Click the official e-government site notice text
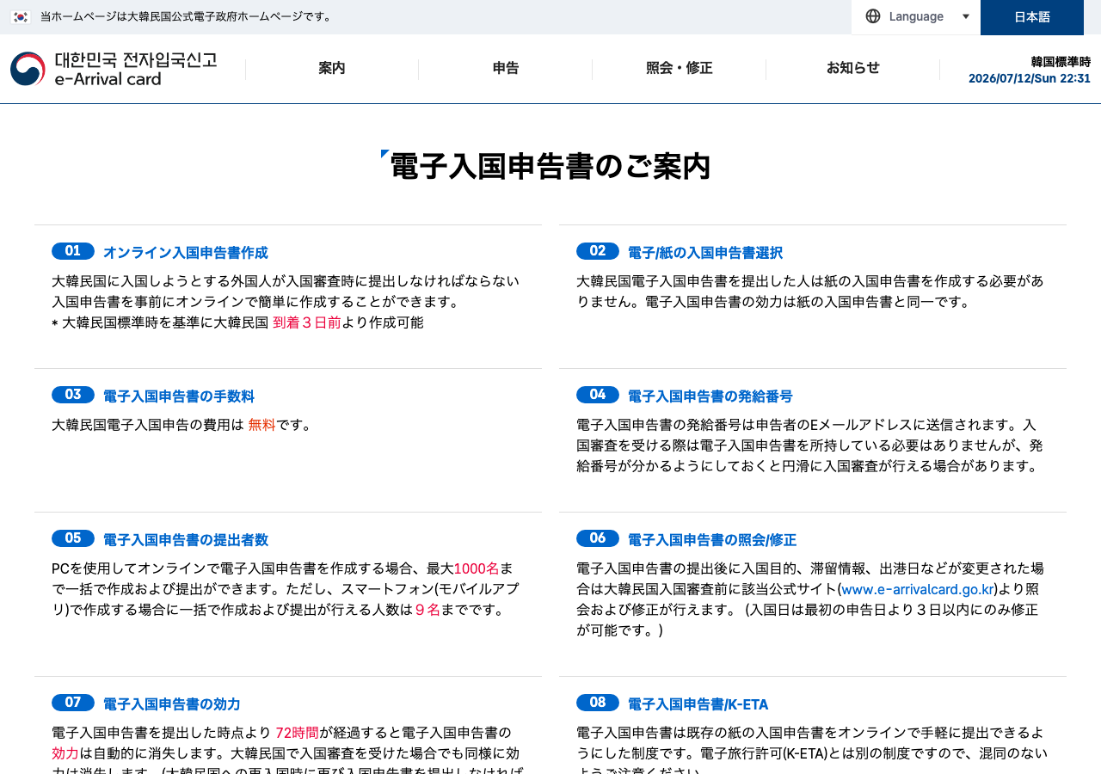 coord(186,16)
